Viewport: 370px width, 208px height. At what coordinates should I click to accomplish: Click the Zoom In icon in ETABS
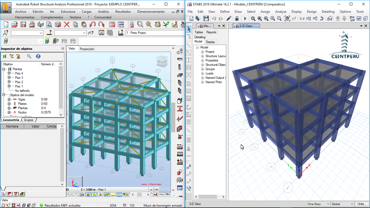(x=272, y=18)
